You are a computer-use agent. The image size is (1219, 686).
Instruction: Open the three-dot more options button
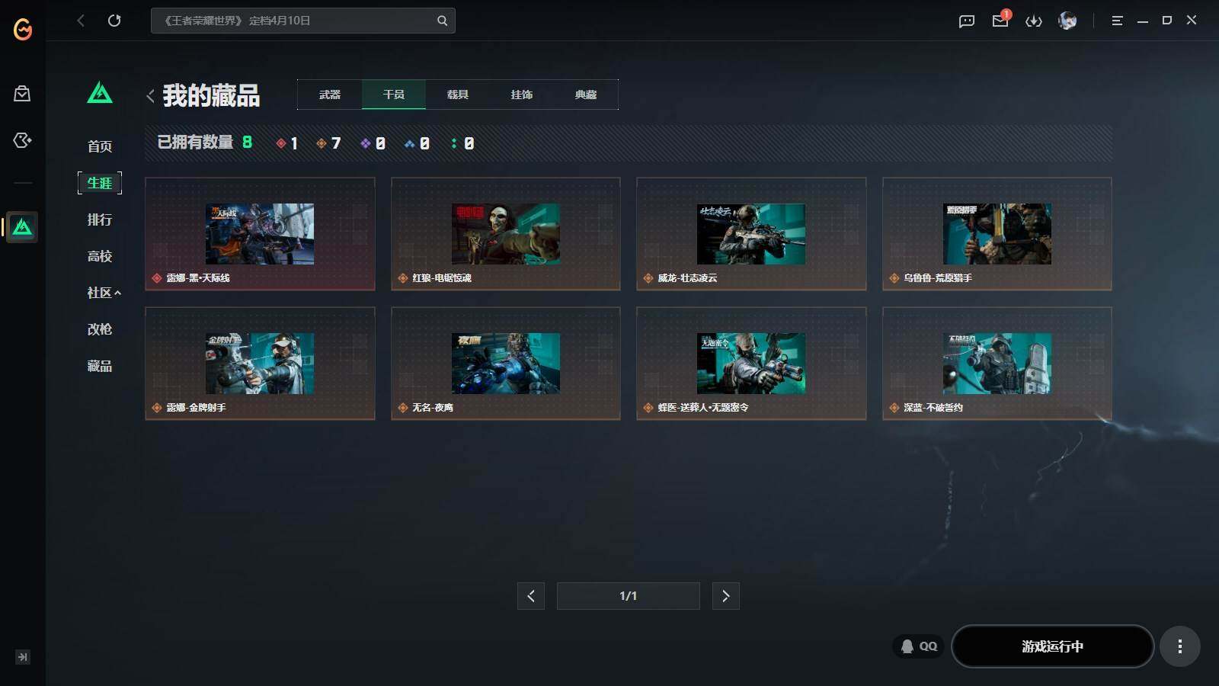click(1180, 646)
